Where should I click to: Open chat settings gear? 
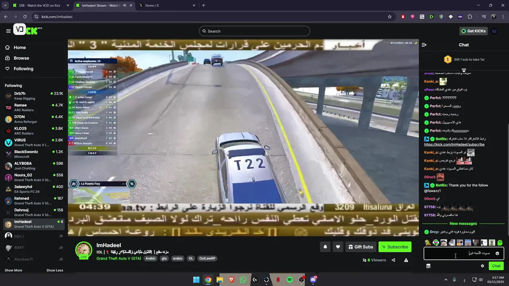coord(482,266)
